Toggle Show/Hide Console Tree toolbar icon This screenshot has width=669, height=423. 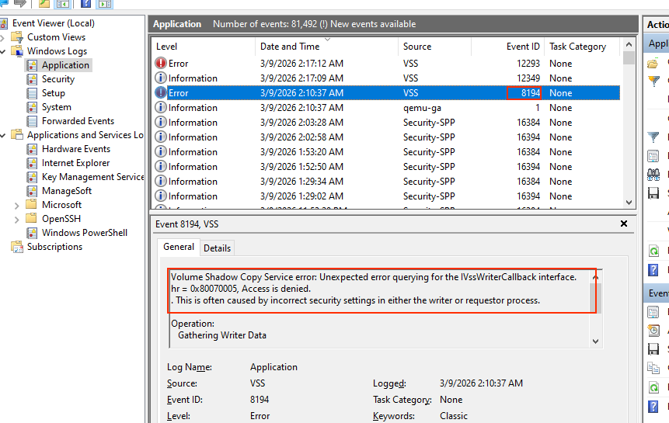[63, 4]
